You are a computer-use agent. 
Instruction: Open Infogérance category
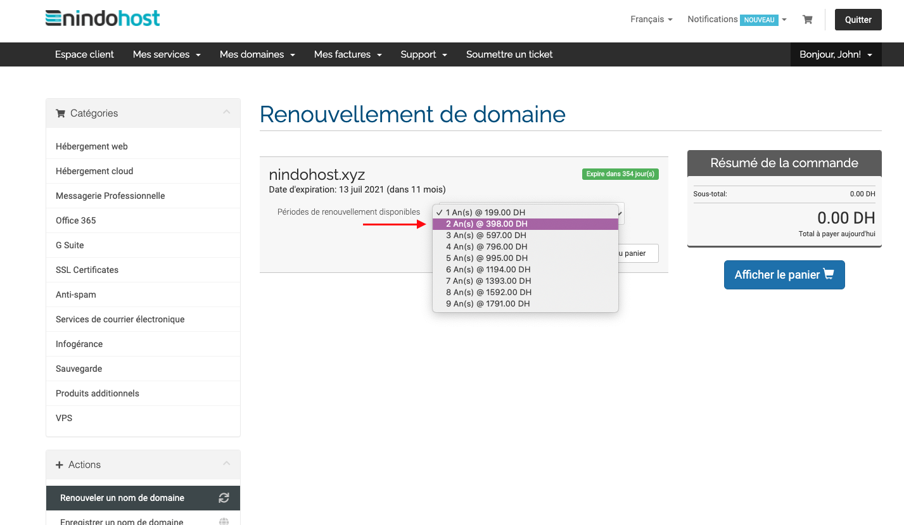coord(143,344)
